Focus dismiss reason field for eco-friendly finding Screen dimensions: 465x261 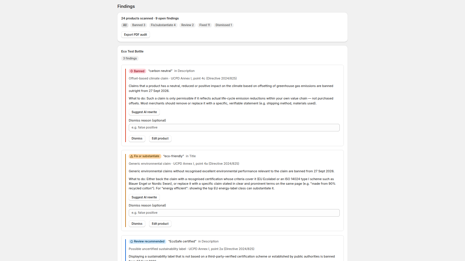pyautogui.click(x=234, y=213)
